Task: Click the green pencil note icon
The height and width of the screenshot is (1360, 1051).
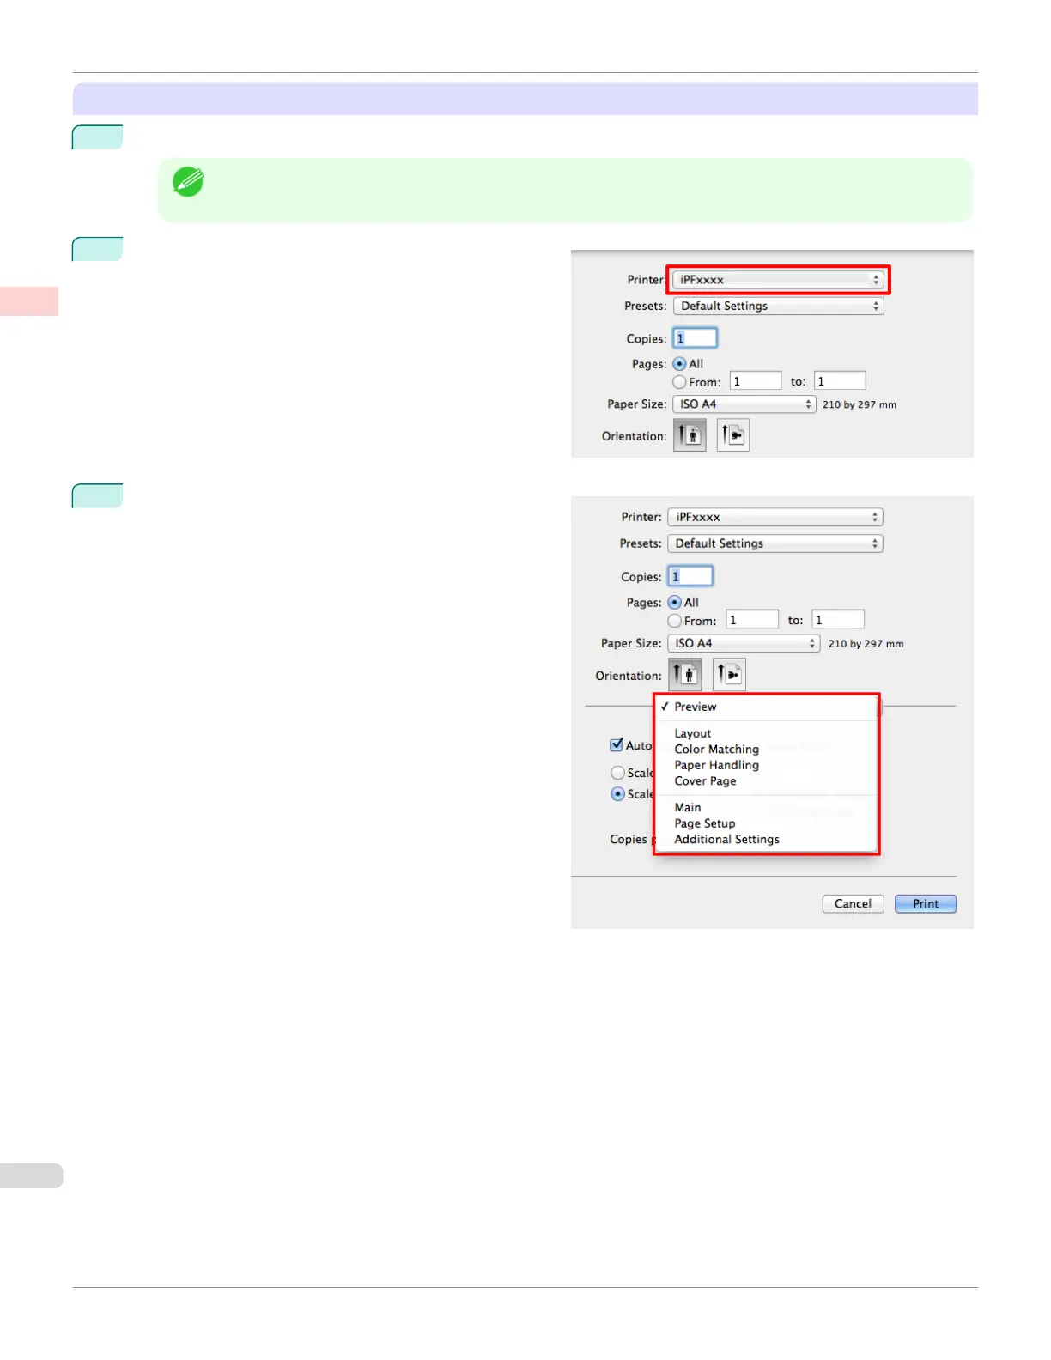Action: 188,182
